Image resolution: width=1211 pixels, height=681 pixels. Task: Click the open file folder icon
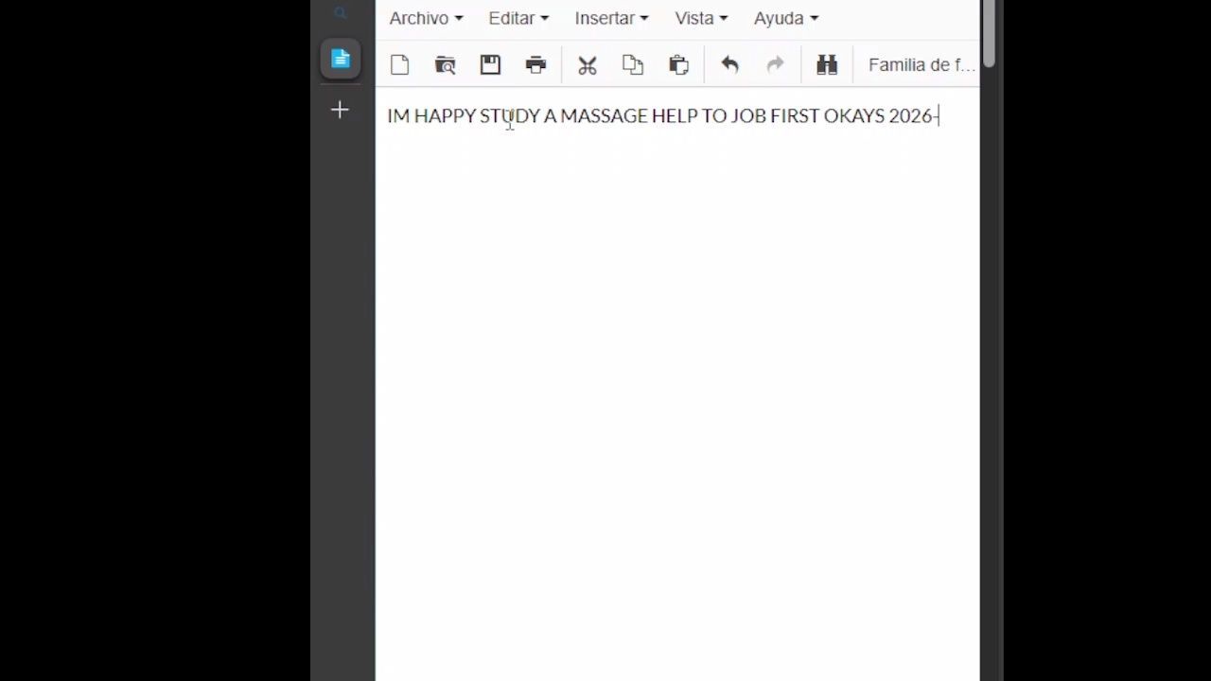pyautogui.click(x=445, y=65)
